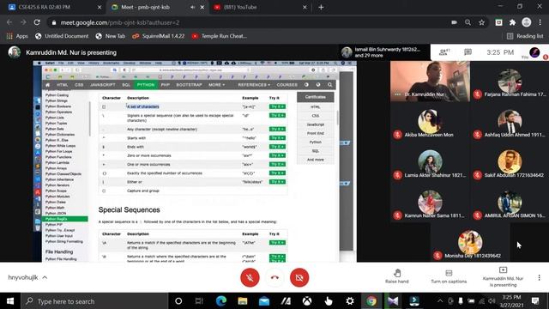This screenshot has height=309, width=549.
Task: Open the SquirrelMail 1.4.22 bookmark
Action: (158, 36)
